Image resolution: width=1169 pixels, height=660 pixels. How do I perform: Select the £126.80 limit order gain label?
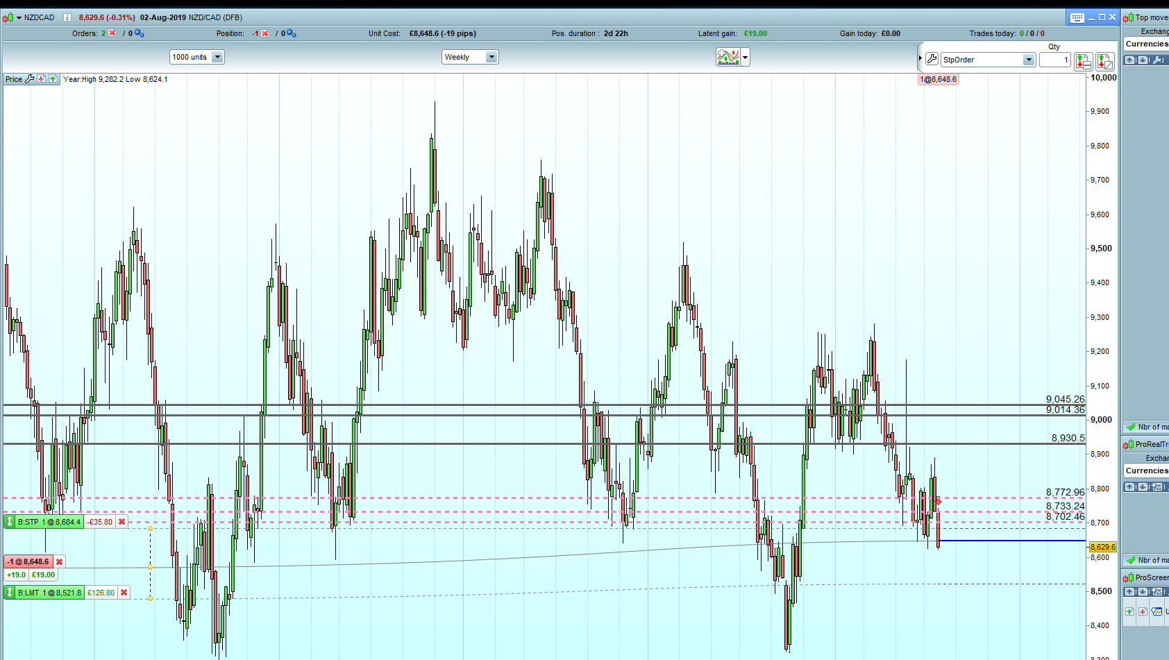point(101,593)
